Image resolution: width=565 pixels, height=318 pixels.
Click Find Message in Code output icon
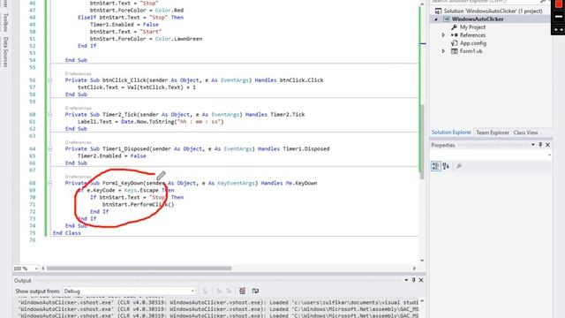point(206,291)
